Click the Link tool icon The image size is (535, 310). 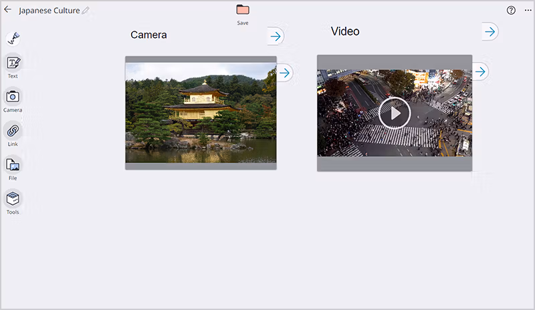(x=13, y=131)
